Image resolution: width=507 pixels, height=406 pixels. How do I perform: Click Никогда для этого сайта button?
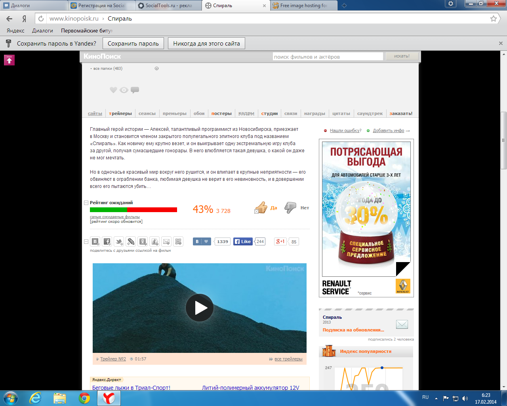[x=206, y=44]
